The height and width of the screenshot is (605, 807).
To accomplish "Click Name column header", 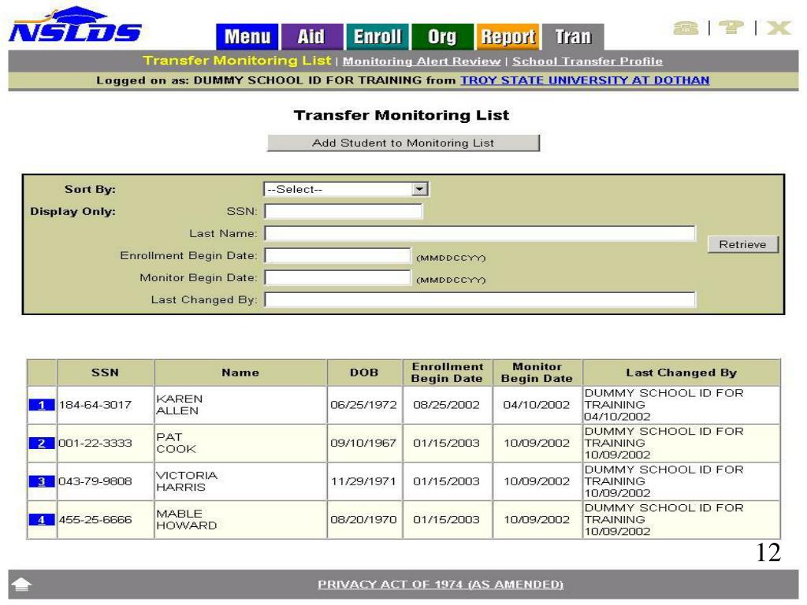I will [x=240, y=373].
